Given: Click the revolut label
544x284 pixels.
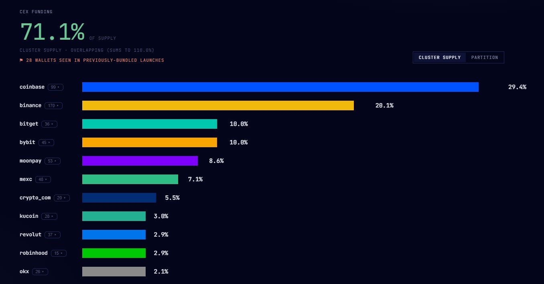Looking at the screenshot, I should point(30,235).
